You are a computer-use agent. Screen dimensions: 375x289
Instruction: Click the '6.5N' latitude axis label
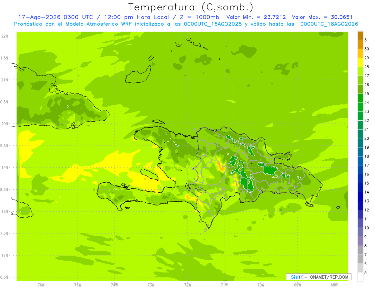click(5, 277)
